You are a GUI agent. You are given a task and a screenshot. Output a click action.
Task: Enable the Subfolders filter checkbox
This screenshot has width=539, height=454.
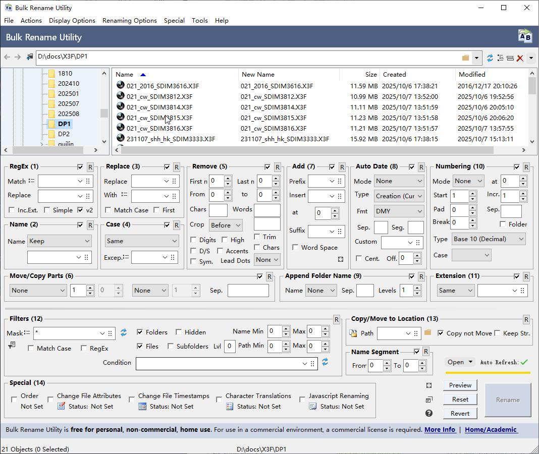tap(171, 346)
